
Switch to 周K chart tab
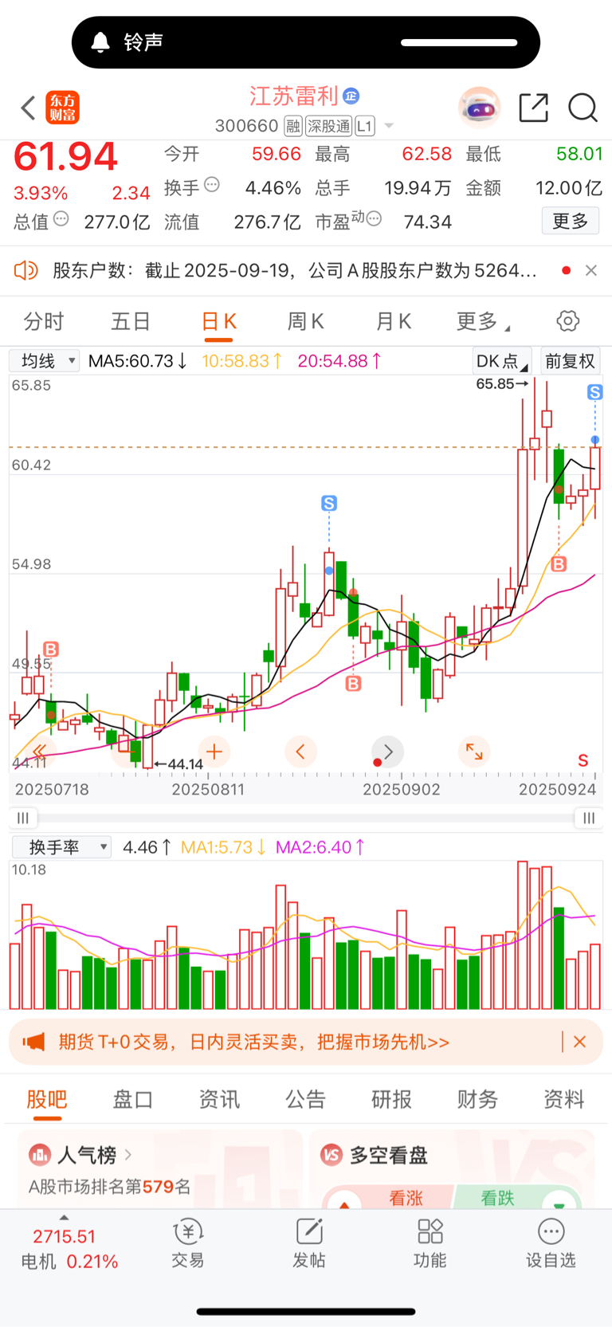pos(305,321)
